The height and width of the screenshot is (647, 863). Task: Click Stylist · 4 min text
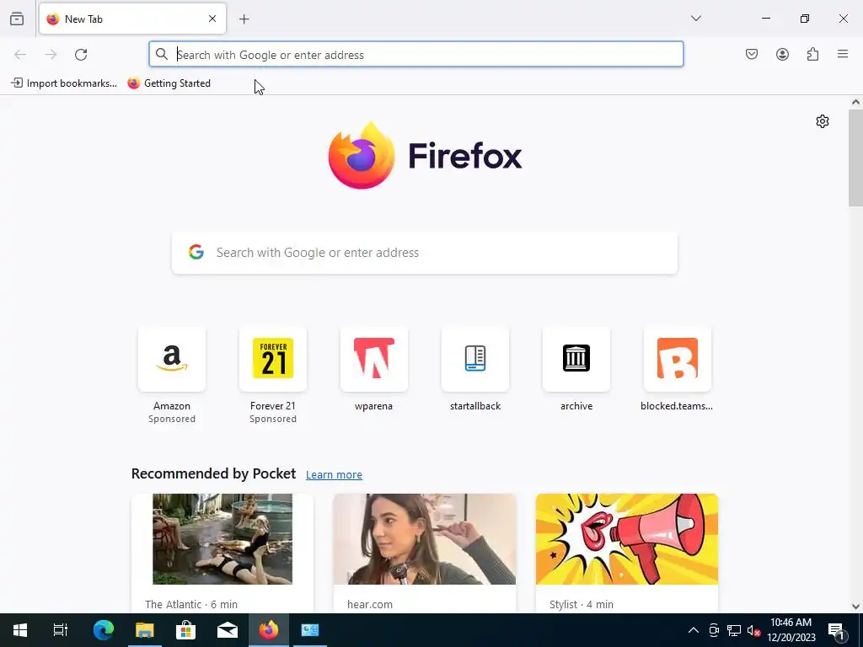pos(582,604)
